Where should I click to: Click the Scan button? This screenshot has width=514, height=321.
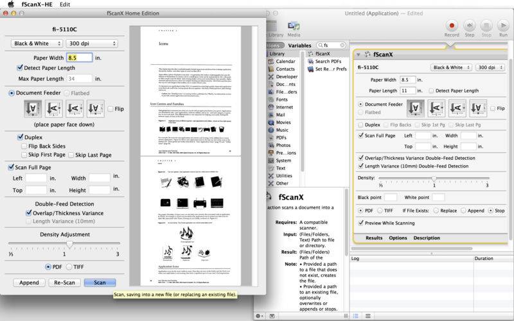pos(100,282)
